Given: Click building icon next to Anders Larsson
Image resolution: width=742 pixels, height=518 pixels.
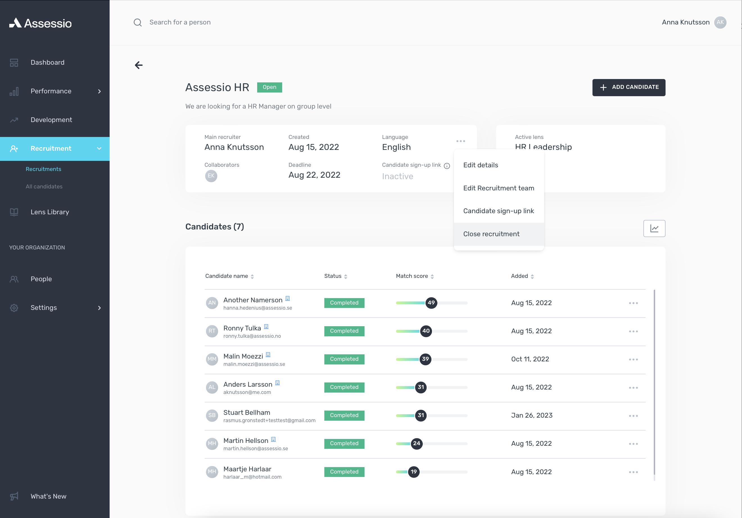Looking at the screenshot, I should (x=277, y=383).
